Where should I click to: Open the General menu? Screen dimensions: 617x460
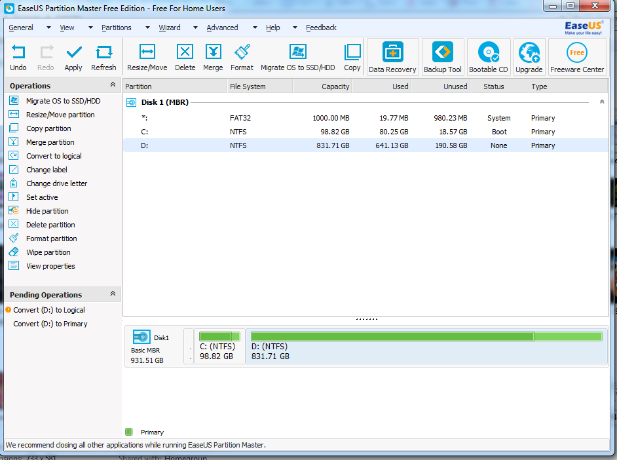tap(21, 28)
